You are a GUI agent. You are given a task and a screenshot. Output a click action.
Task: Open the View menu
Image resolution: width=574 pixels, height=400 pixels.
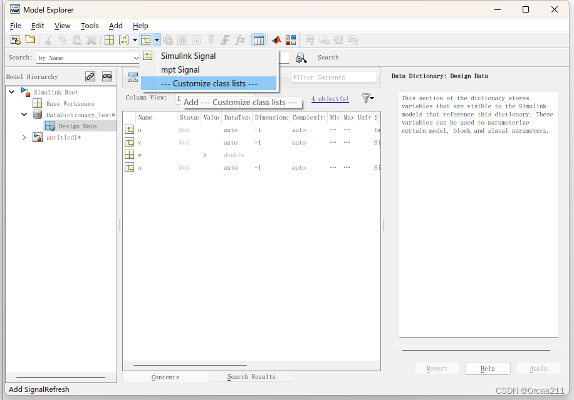(62, 26)
